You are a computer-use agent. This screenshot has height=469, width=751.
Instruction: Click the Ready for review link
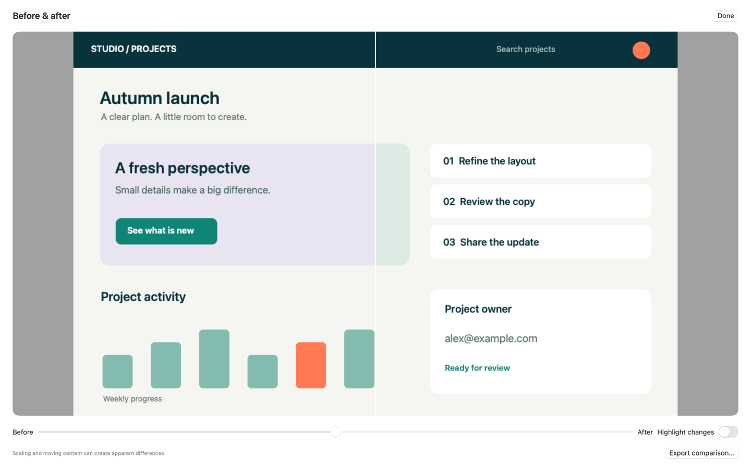(477, 368)
